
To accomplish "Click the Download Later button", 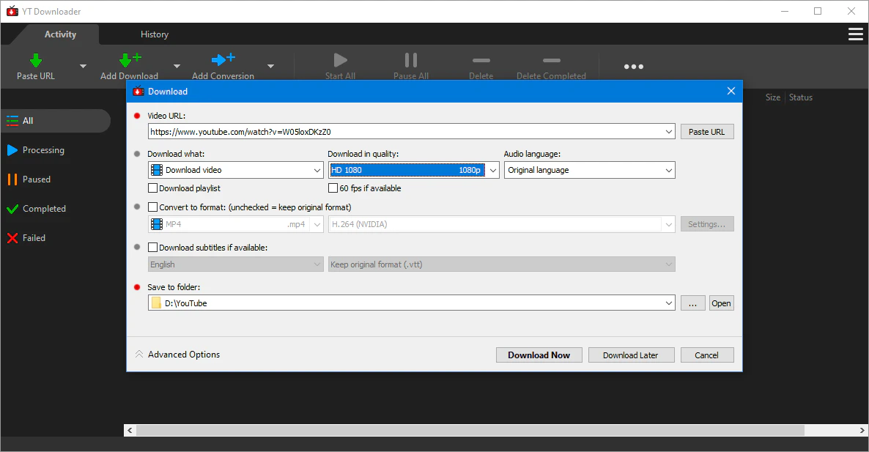I will [x=630, y=355].
